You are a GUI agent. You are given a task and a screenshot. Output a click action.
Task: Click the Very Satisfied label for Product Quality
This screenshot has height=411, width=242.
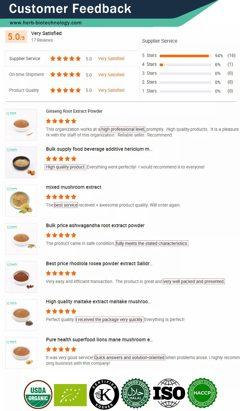[x=111, y=90]
